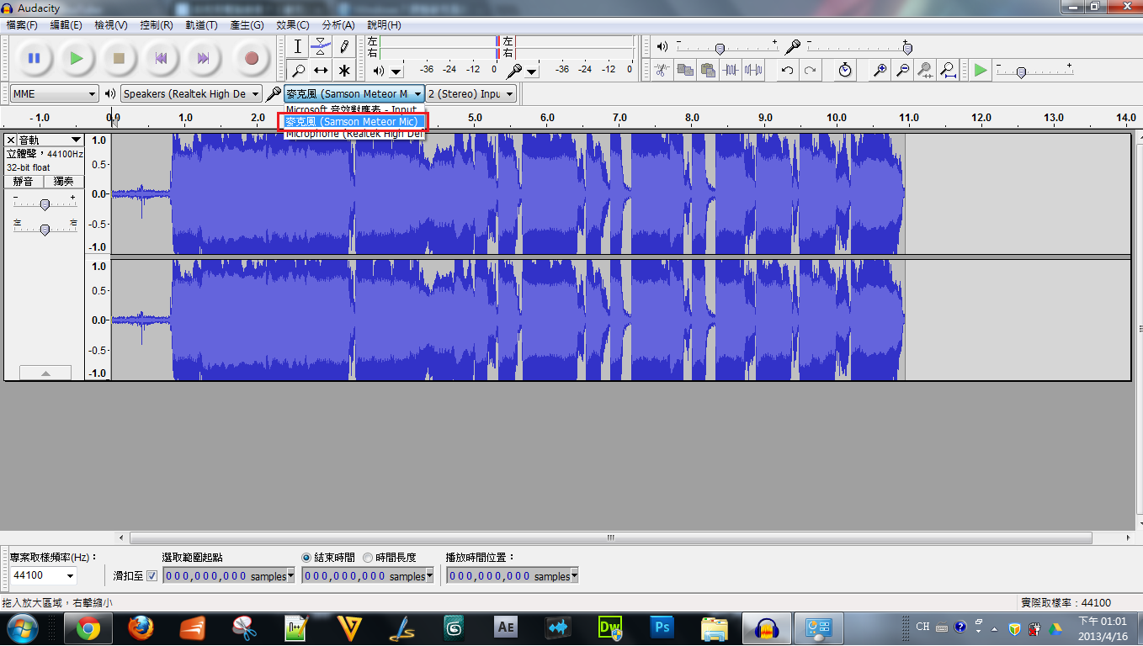Click the Cut scissors icon
This screenshot has height=646, width=1143.
pos(662,71)
